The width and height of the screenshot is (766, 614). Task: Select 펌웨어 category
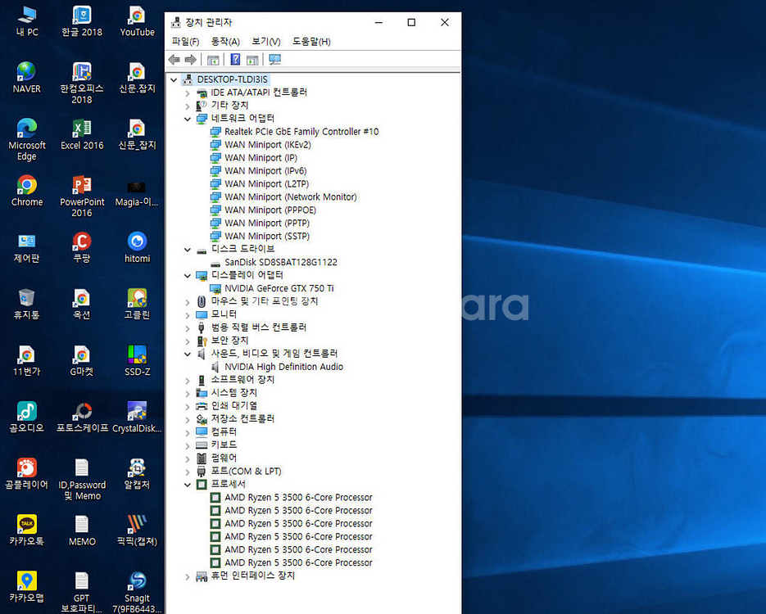tap(224, 458)
